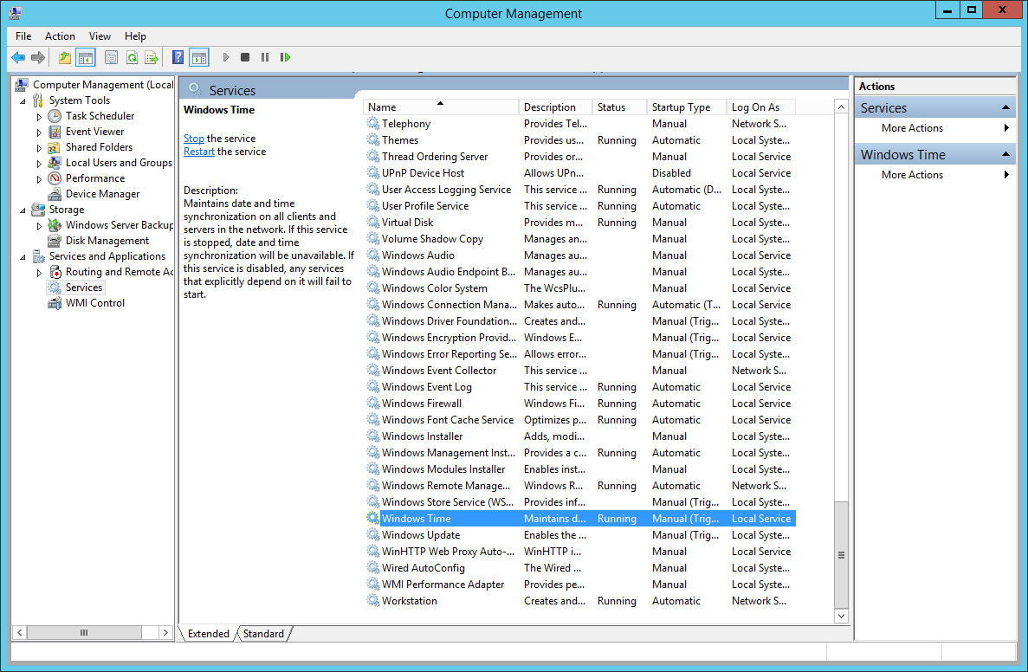The width and height of the screenshot is (1028, 672).
Task: Click the console tree horizontal scroll right arrow
Action: [165, 633]
